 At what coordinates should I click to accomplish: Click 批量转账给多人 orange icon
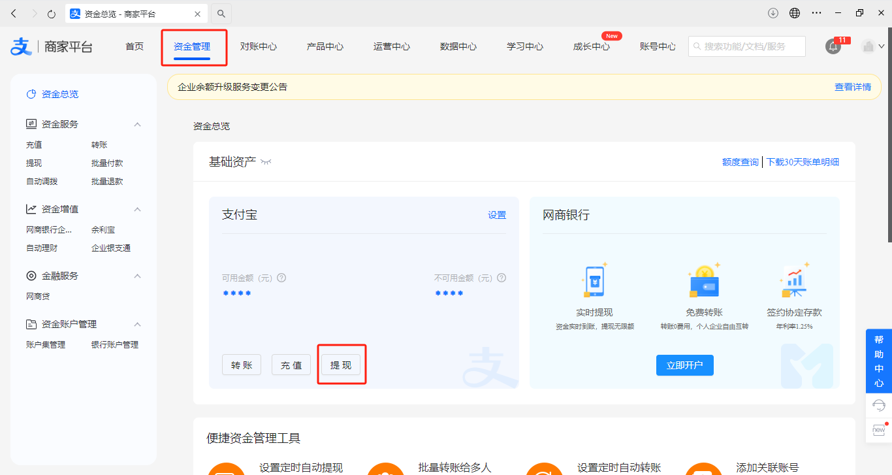[x=385, y=468]
